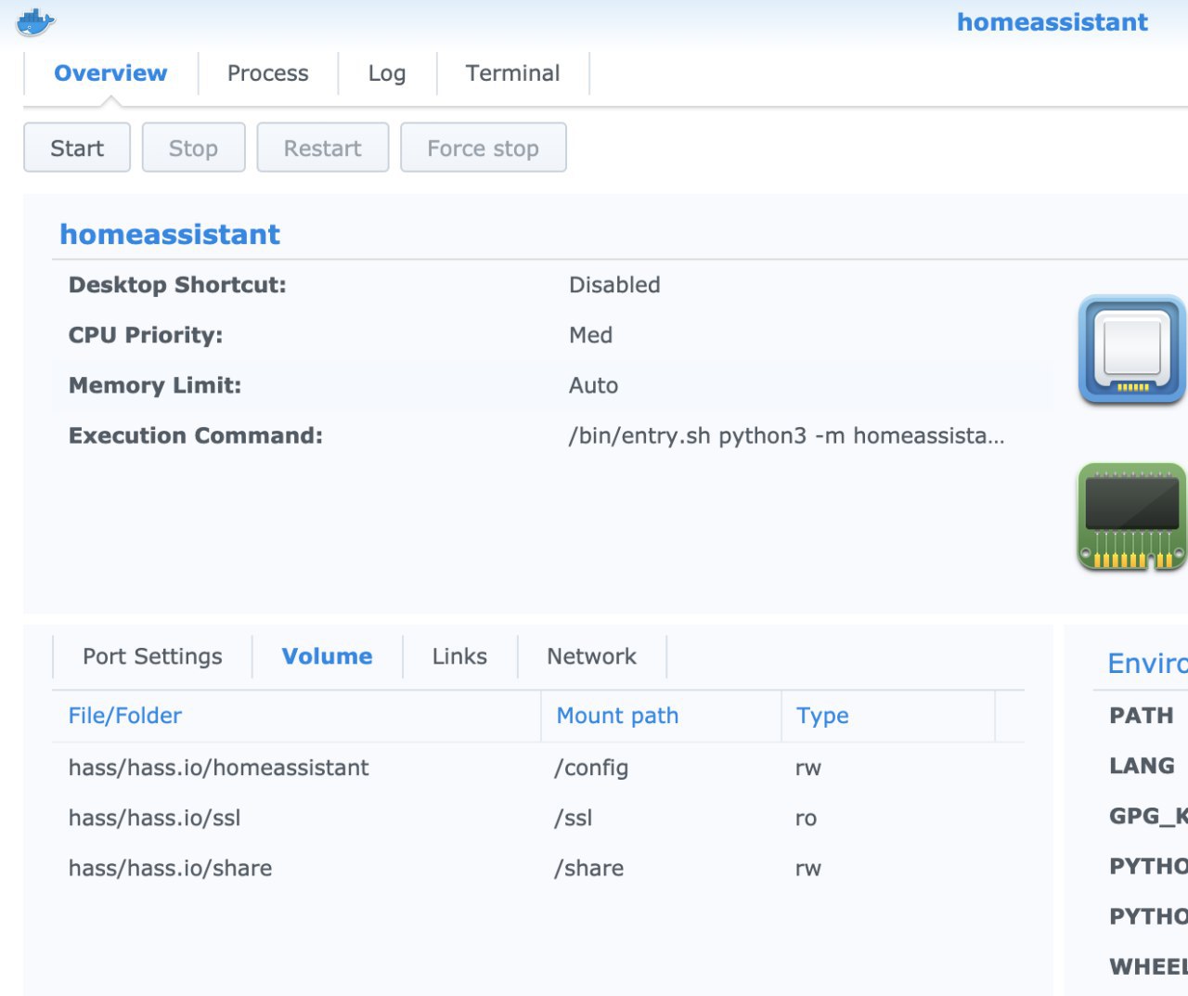
Task: Click the Med CPU Priority value
Action: click(590, 335)
